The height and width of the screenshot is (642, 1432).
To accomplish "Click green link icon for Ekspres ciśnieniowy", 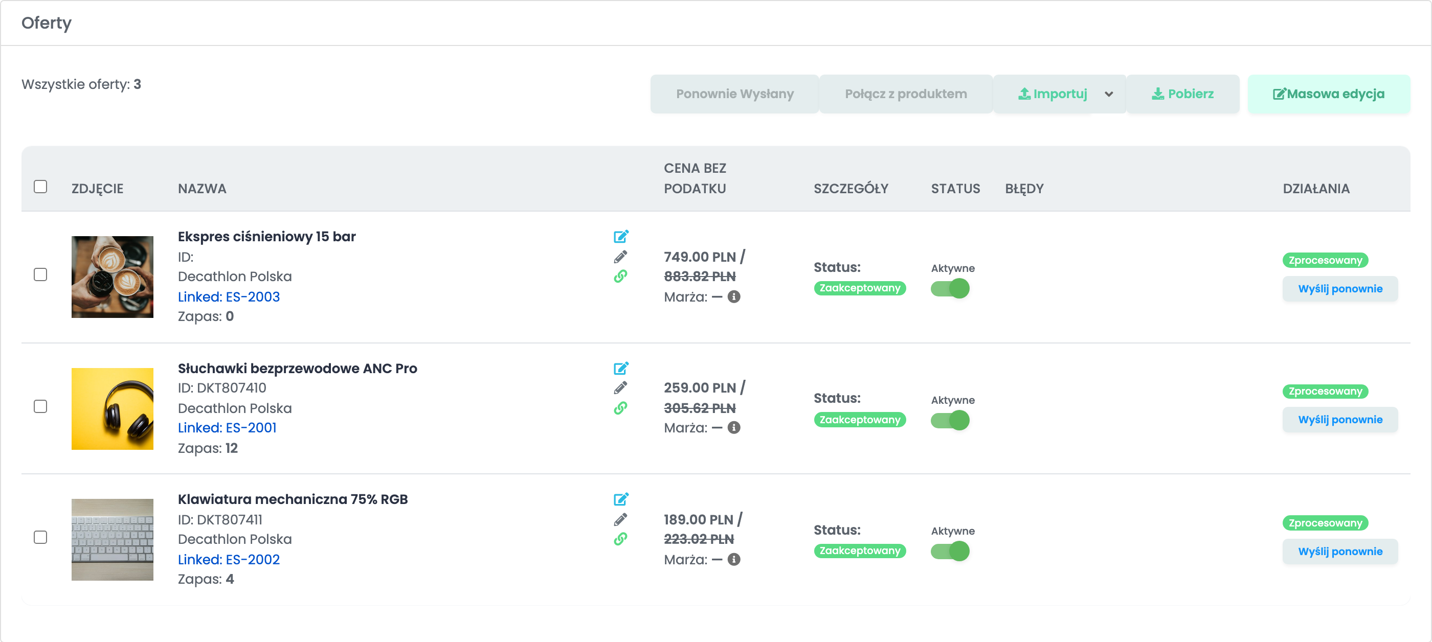I will tap(620, 276).
